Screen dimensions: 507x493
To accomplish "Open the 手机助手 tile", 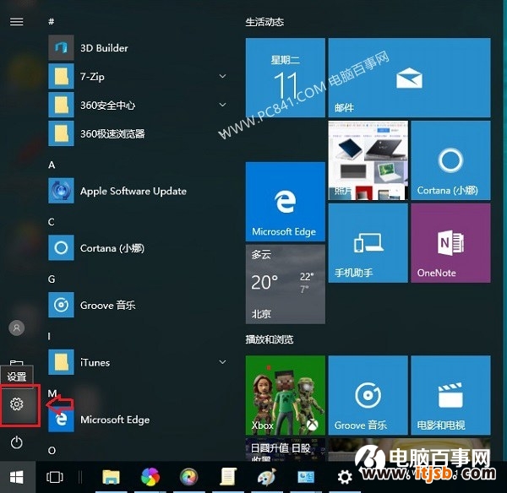I will 367,242.
